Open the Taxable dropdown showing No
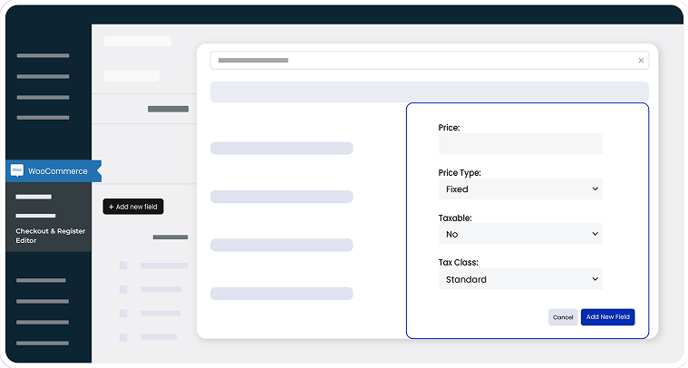This screenshot has height=368, width=688. 519,234
